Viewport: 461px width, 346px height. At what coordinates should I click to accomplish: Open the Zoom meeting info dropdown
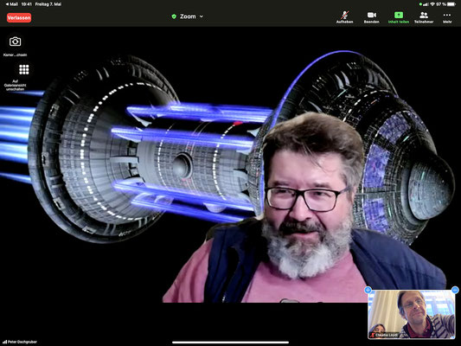point(191,16)
